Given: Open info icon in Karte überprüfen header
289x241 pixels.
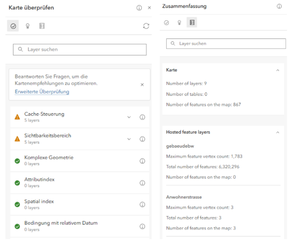Looking at the screenshot, I should [x=139, y=8].
